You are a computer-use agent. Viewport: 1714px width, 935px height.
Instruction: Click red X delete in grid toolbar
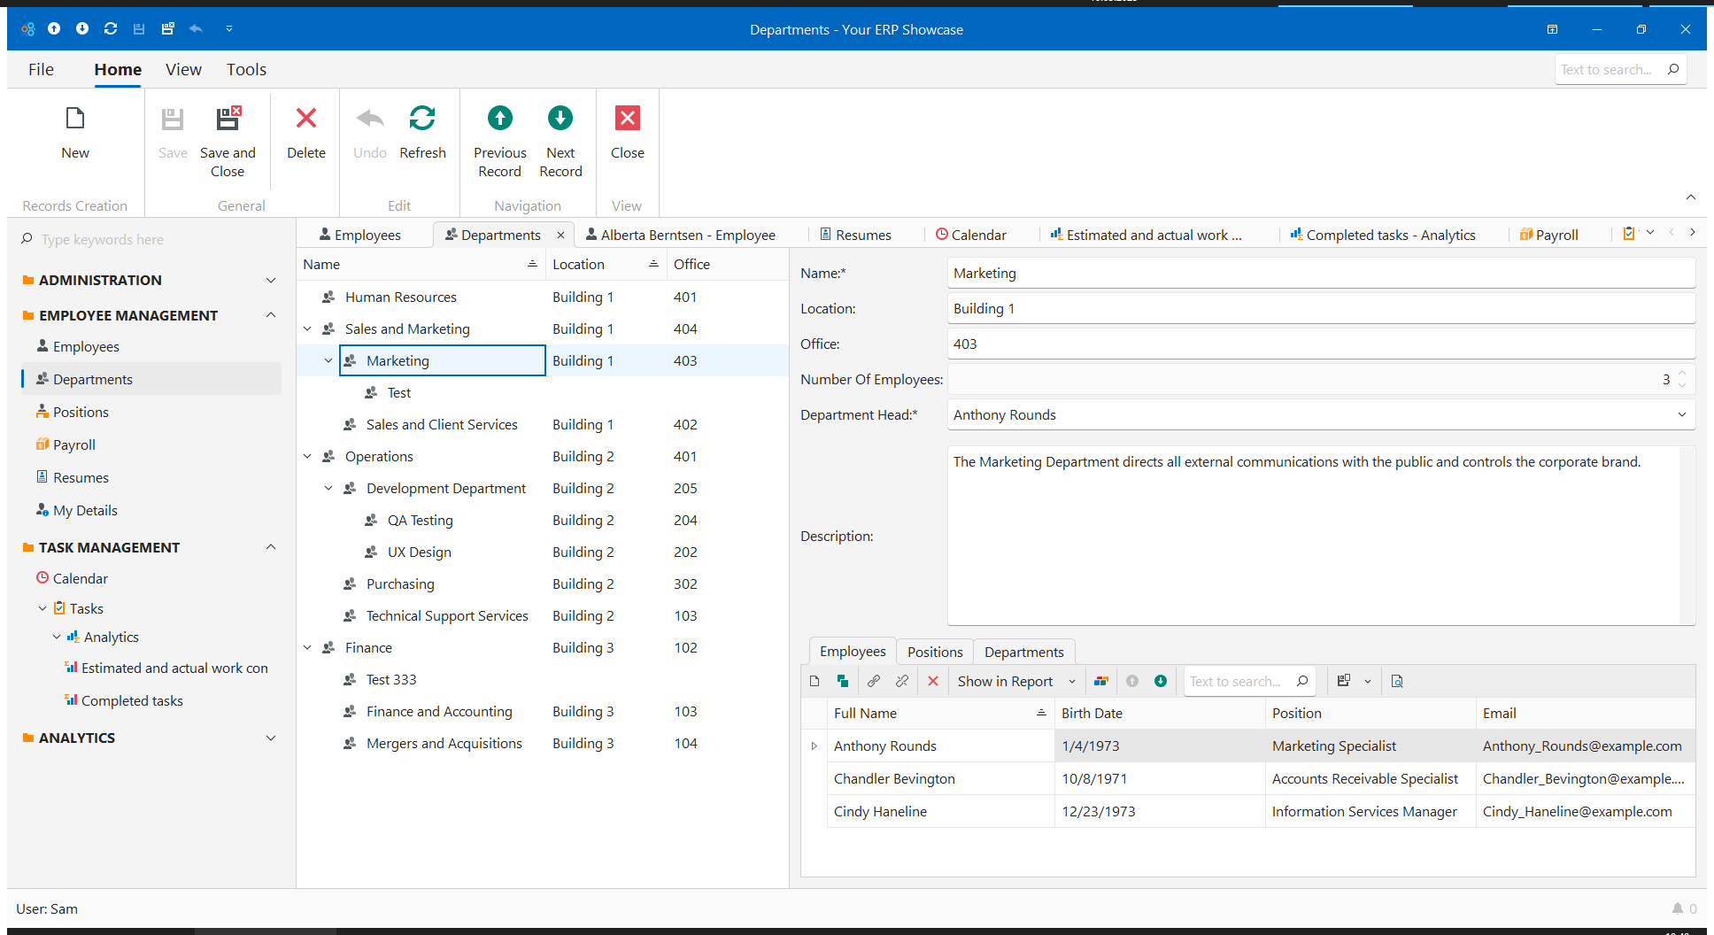coord(933,681)
